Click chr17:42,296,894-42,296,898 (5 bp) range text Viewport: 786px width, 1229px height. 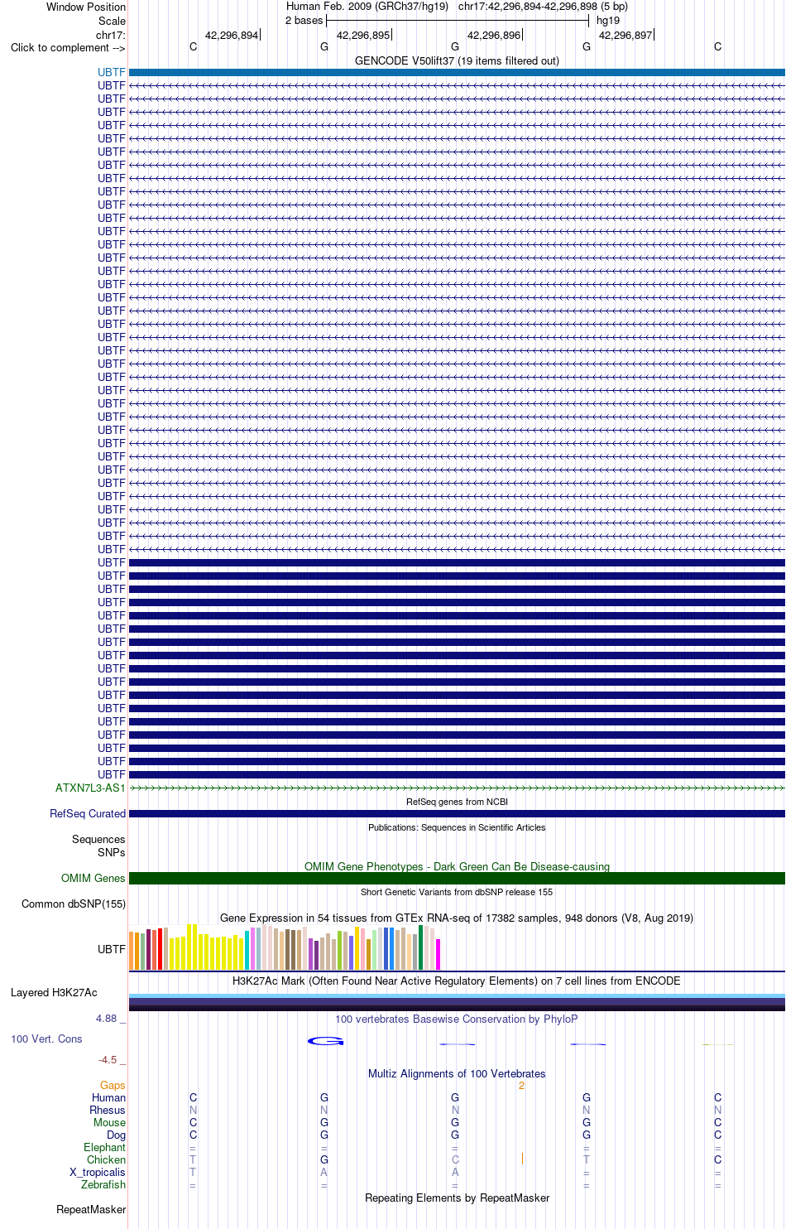coord(543,7)
